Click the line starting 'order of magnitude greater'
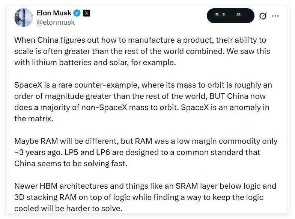Image resolution: width=295 pixels, height=219 pixels. coord(140,96)
